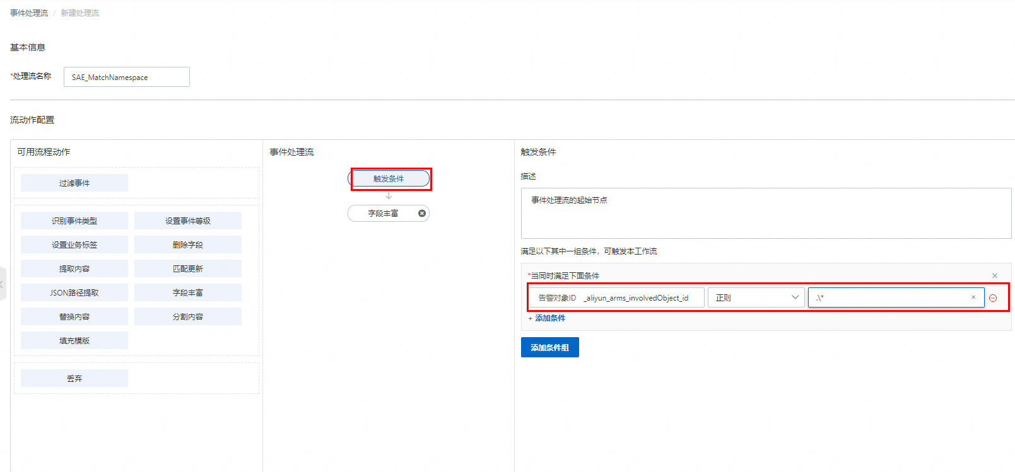This screenshot has height=472, width=1015.
Task: Click 新建处理流 breadcrumb item
Action: click(80, 13)
